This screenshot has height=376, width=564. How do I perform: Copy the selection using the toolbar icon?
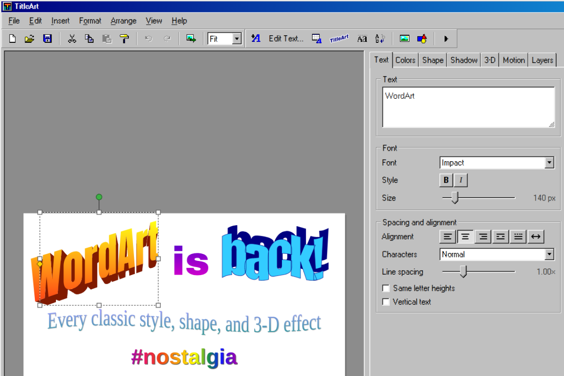(89, 39)
